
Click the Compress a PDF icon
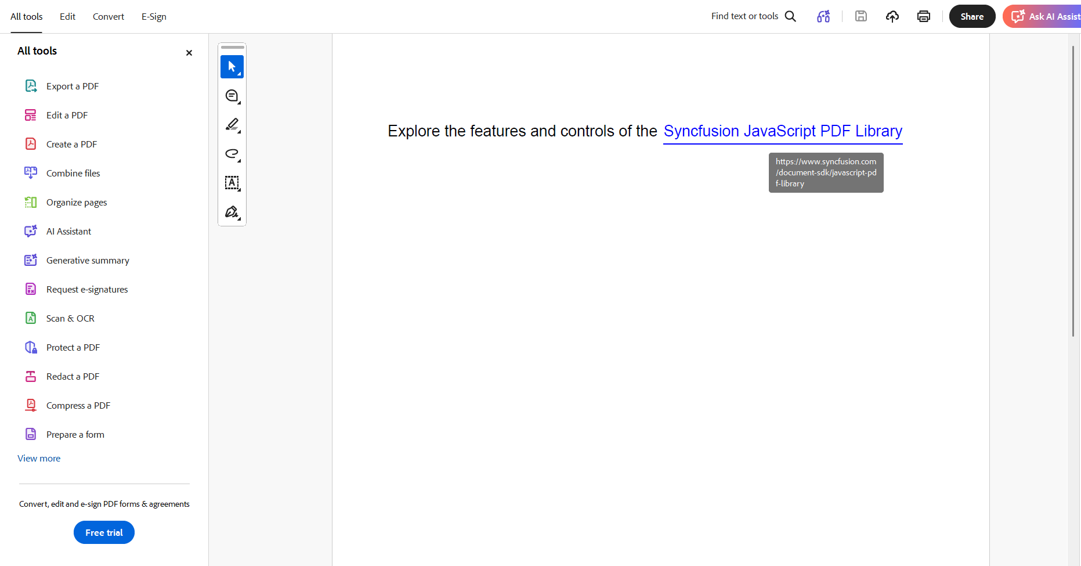tap(31, 405)
